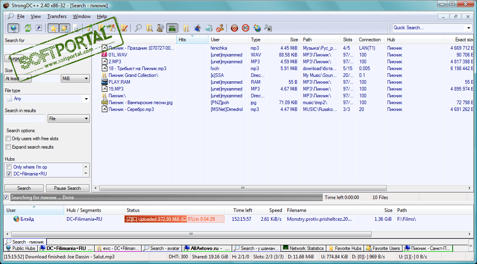
Task: Open Favorite Users via the toolbar people icon
Action: pos(65,28)
